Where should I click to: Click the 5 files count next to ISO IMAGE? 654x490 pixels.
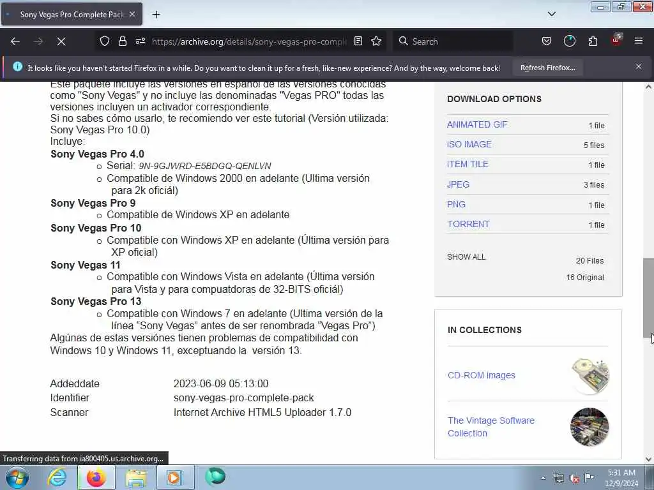pyautogui.click(x=594, y=145)
